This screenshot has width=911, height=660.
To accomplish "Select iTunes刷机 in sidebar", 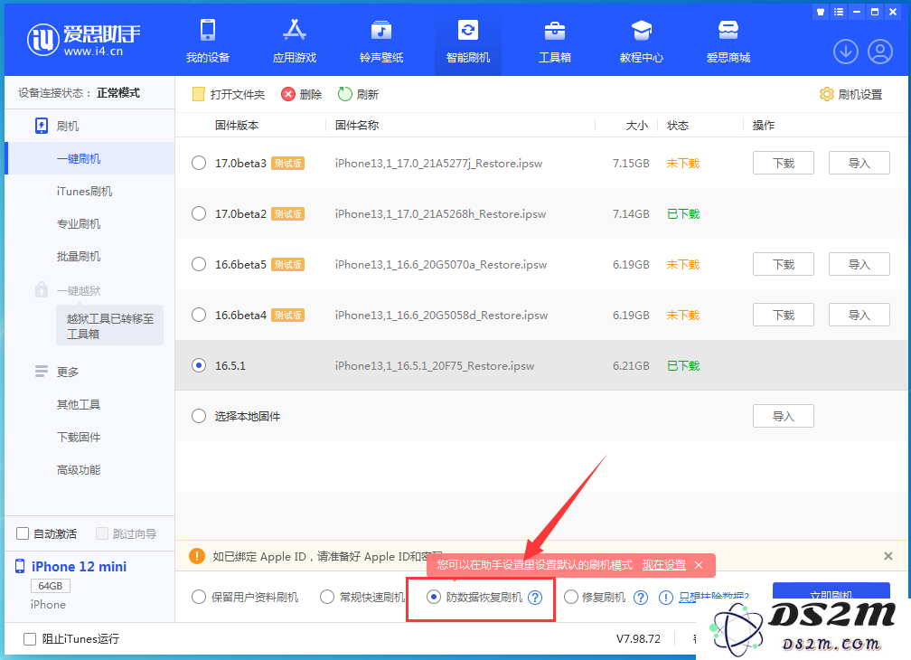I will (85, 191).
